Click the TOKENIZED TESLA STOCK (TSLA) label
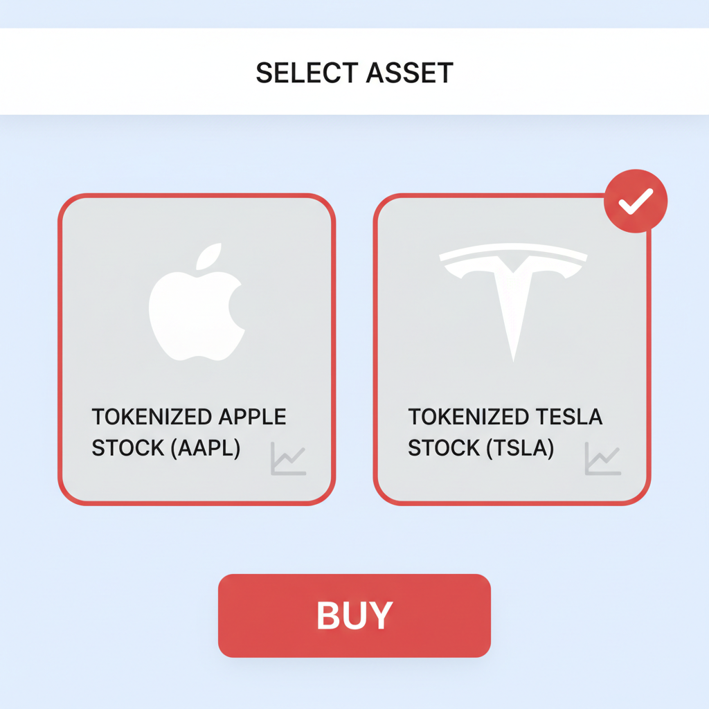 tap(505, 432)
